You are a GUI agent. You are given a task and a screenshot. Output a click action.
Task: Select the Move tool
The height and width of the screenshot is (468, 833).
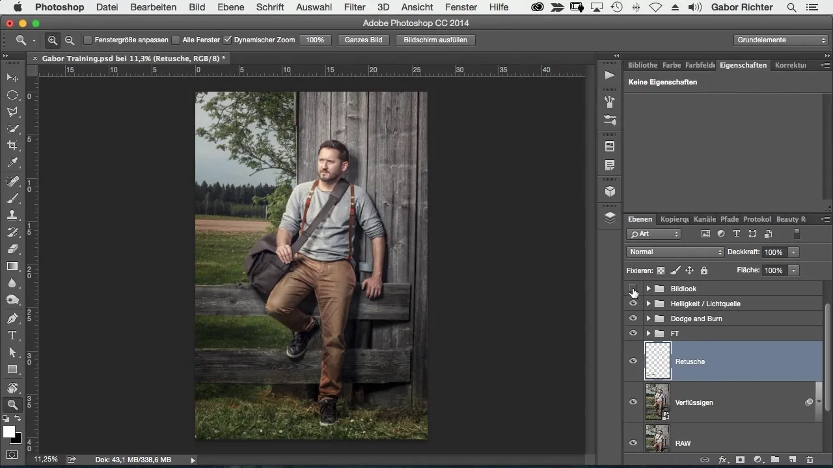(12, 78)
